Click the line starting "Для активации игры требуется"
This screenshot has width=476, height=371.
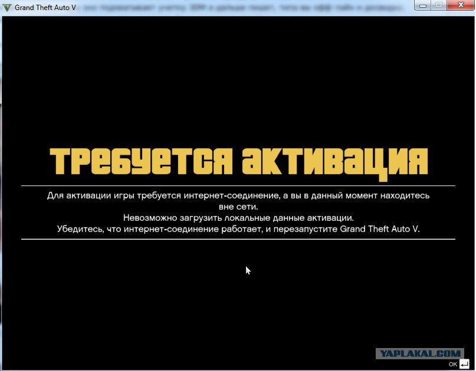tap(238, 196)
